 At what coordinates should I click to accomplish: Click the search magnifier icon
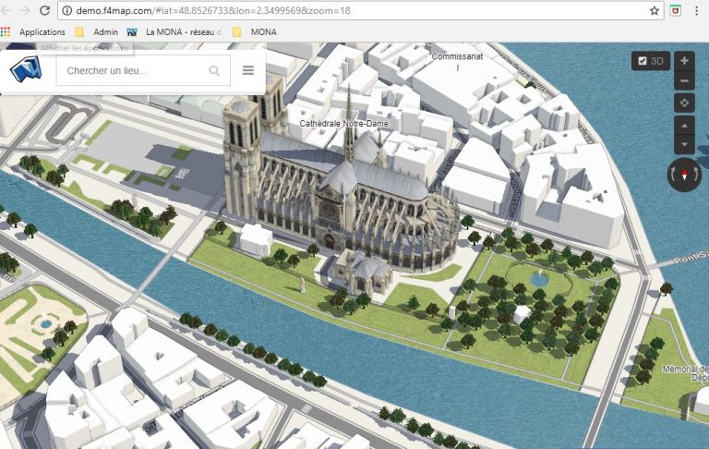214,71
